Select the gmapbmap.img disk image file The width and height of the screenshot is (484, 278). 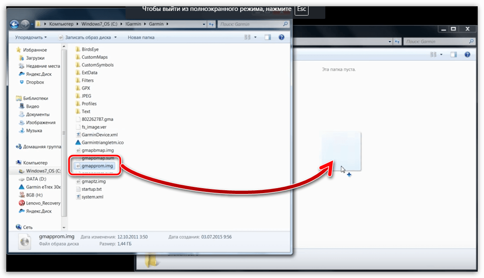[95, 150]
